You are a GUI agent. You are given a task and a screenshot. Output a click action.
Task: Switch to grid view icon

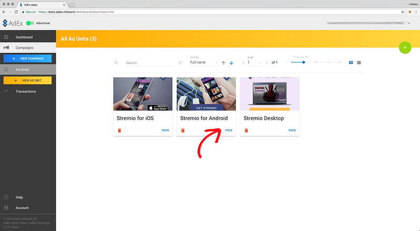coord(351,62)
